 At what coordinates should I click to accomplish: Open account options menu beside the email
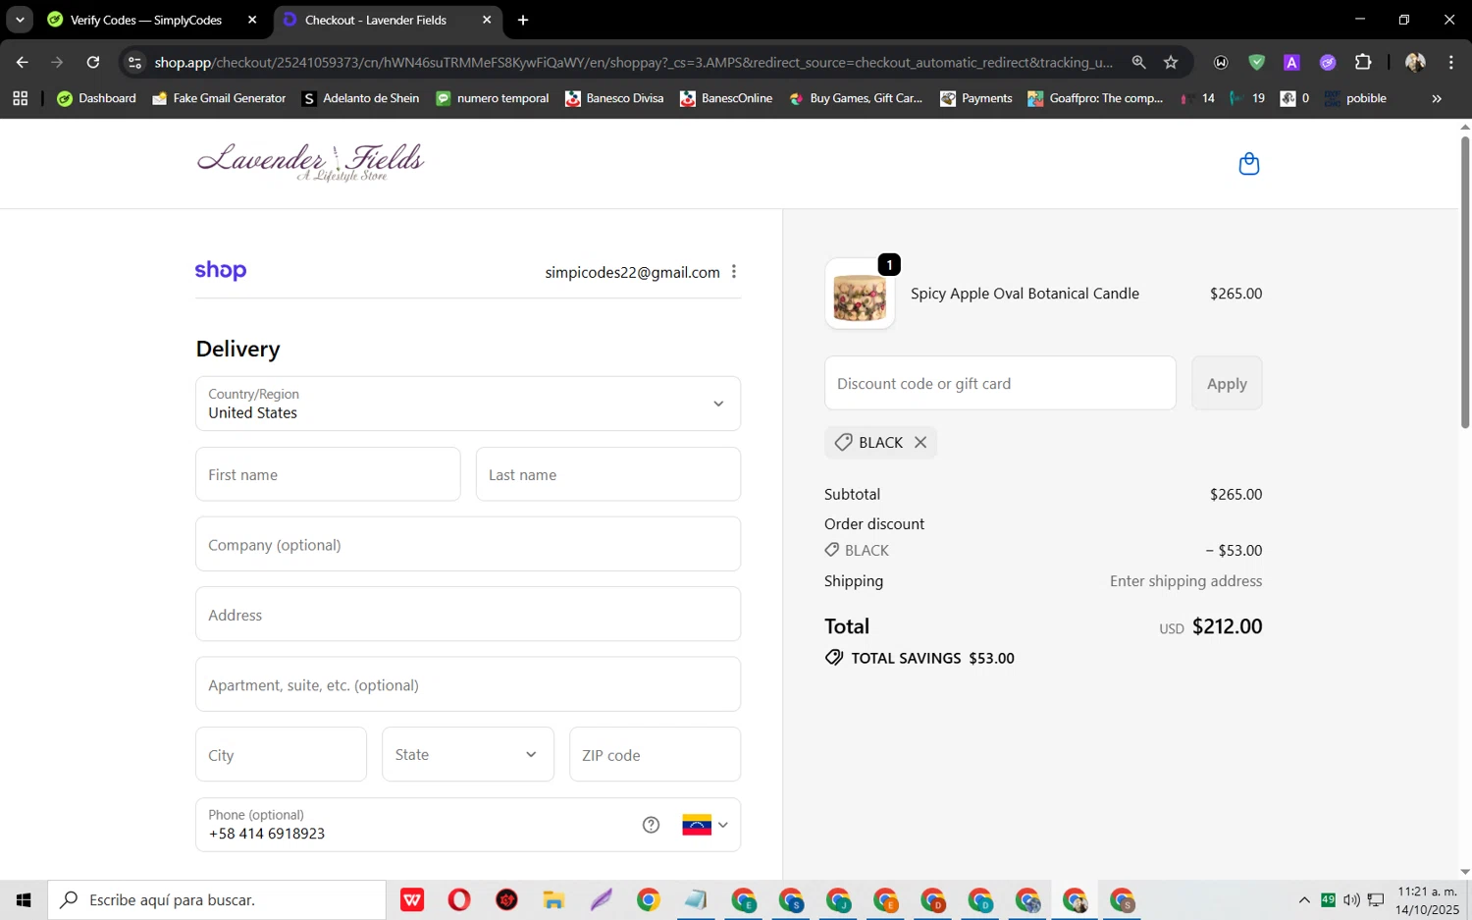(734, 272)
